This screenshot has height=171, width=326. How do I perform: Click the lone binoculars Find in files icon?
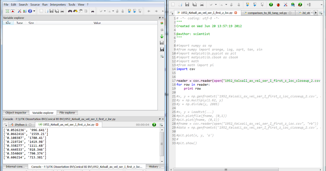point(92,11)
